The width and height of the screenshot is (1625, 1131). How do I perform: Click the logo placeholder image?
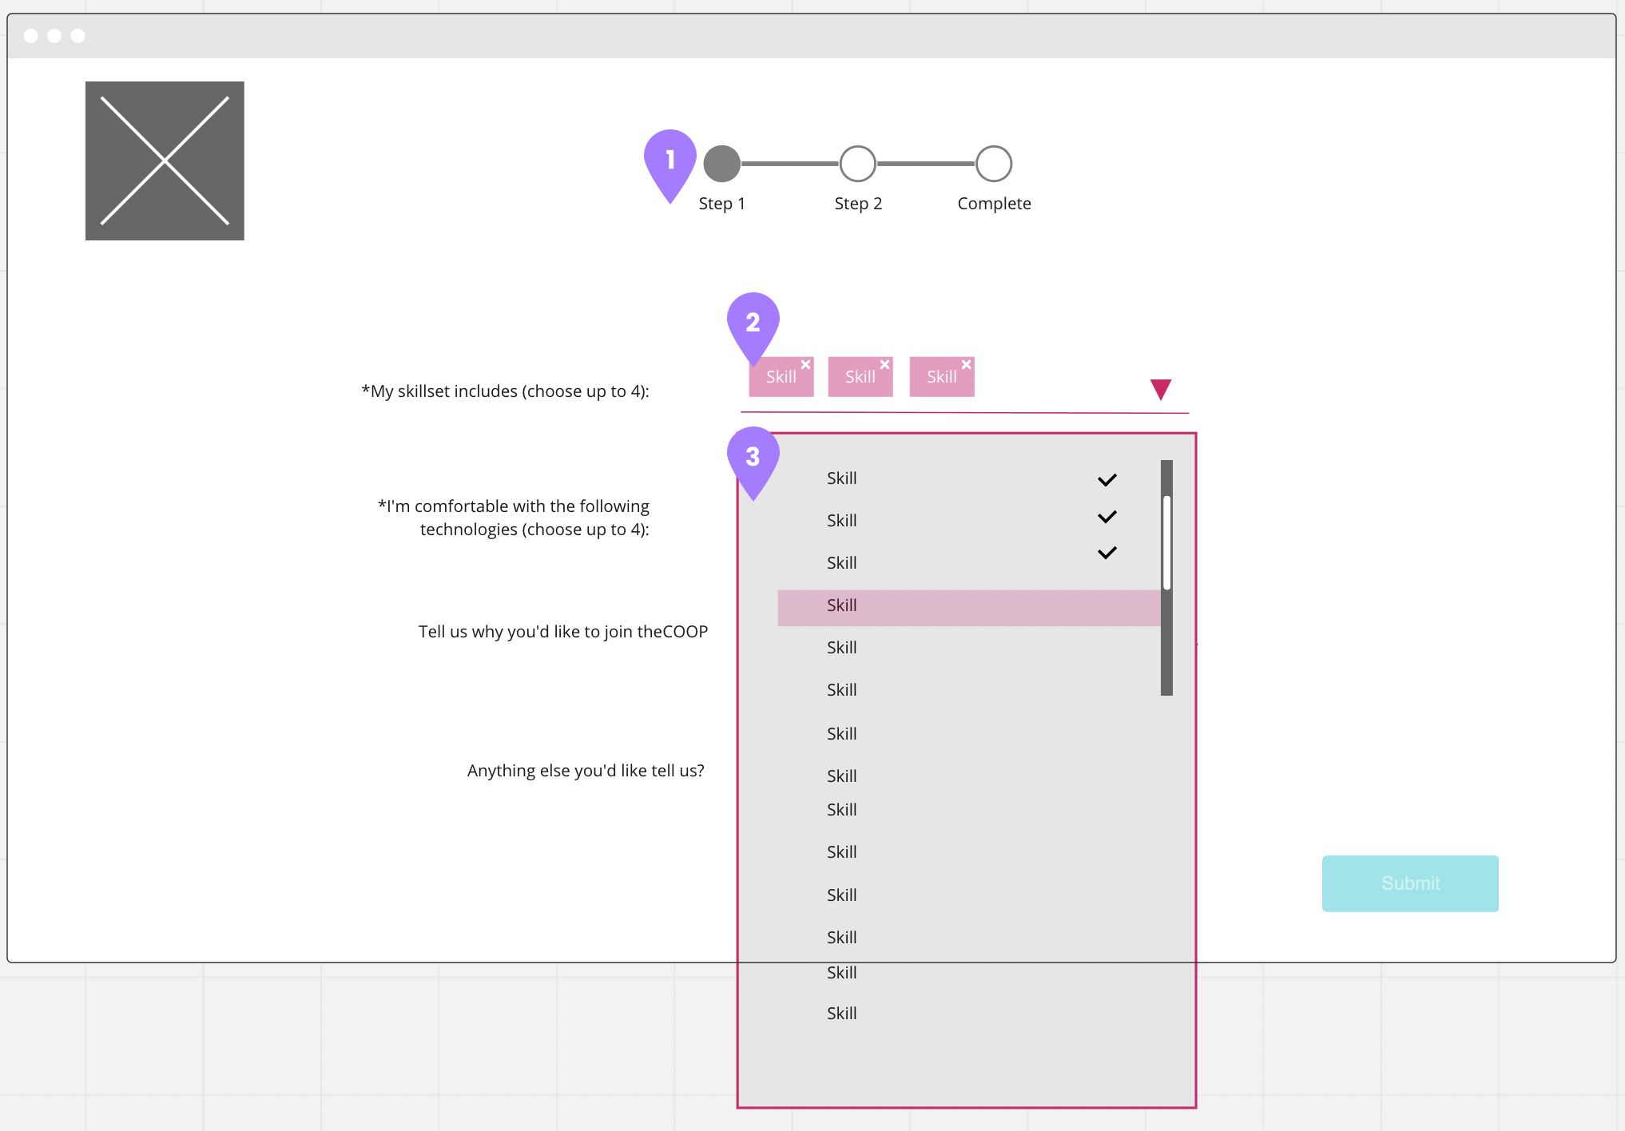165,161
